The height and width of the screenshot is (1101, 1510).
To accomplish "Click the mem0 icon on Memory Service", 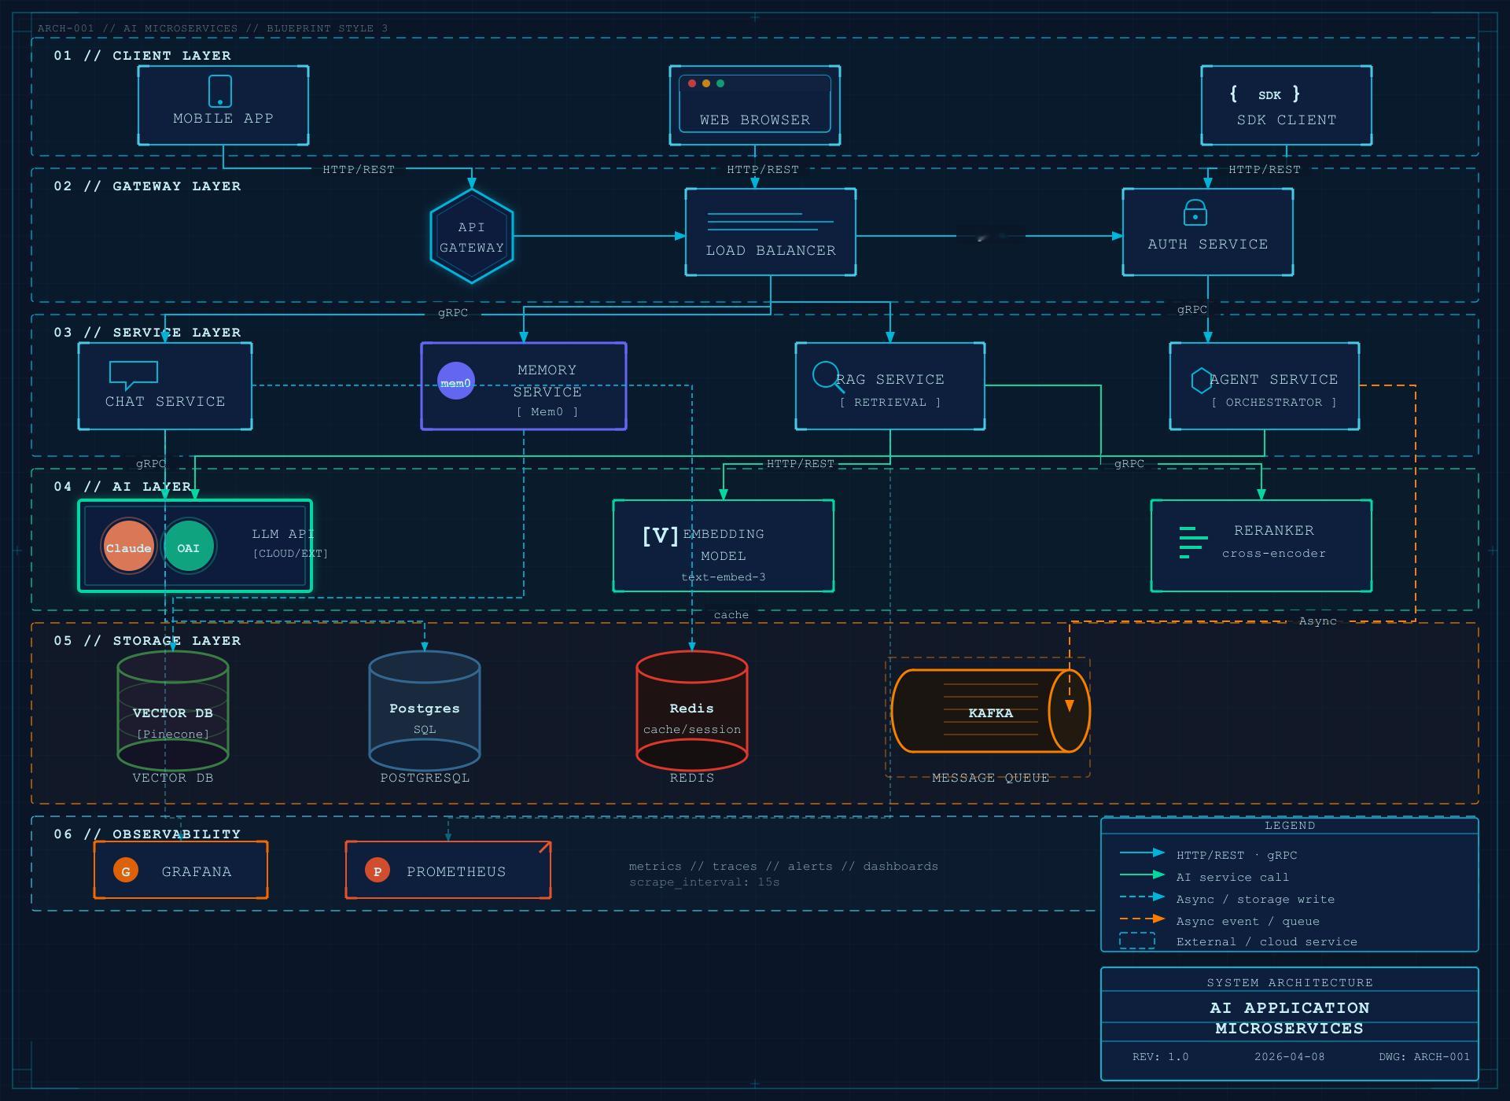I will click(x=455, y=381).
